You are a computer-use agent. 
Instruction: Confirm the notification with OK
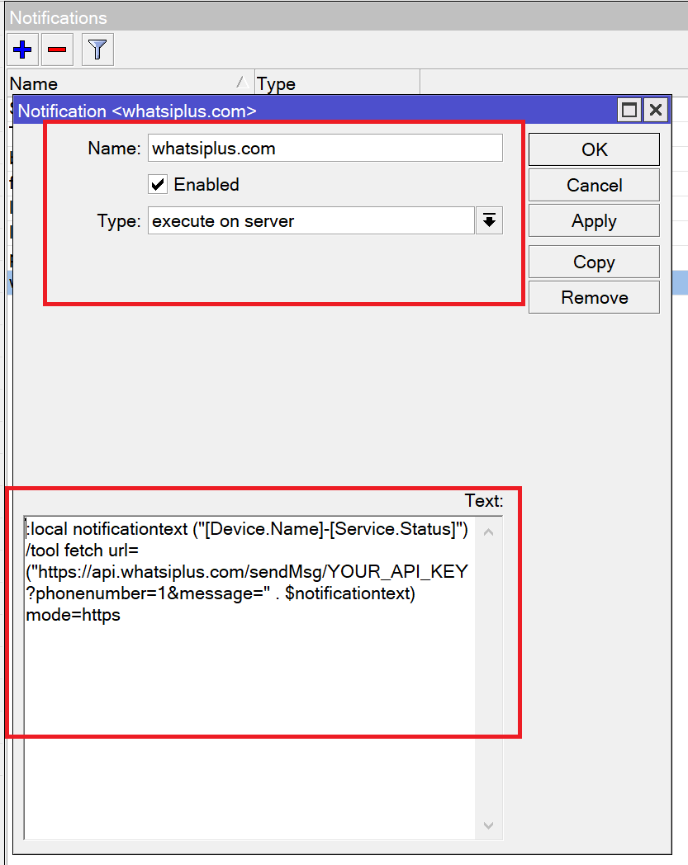(x=594, y=149)
